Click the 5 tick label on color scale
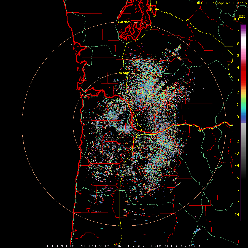This screenshot has height=248, width=248. click(x=238, y=55)
